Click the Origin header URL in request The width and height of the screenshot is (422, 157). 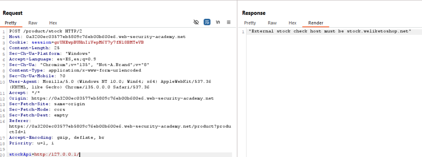(122, 98)
